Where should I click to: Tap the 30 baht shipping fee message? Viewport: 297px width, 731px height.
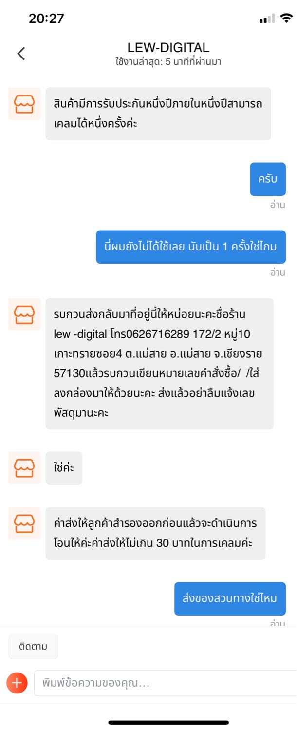coord(155,533)
